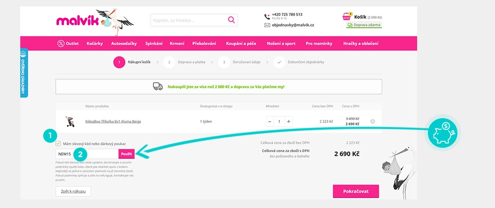
Task: Open the Krmení menu
Action: click(177, 44)
